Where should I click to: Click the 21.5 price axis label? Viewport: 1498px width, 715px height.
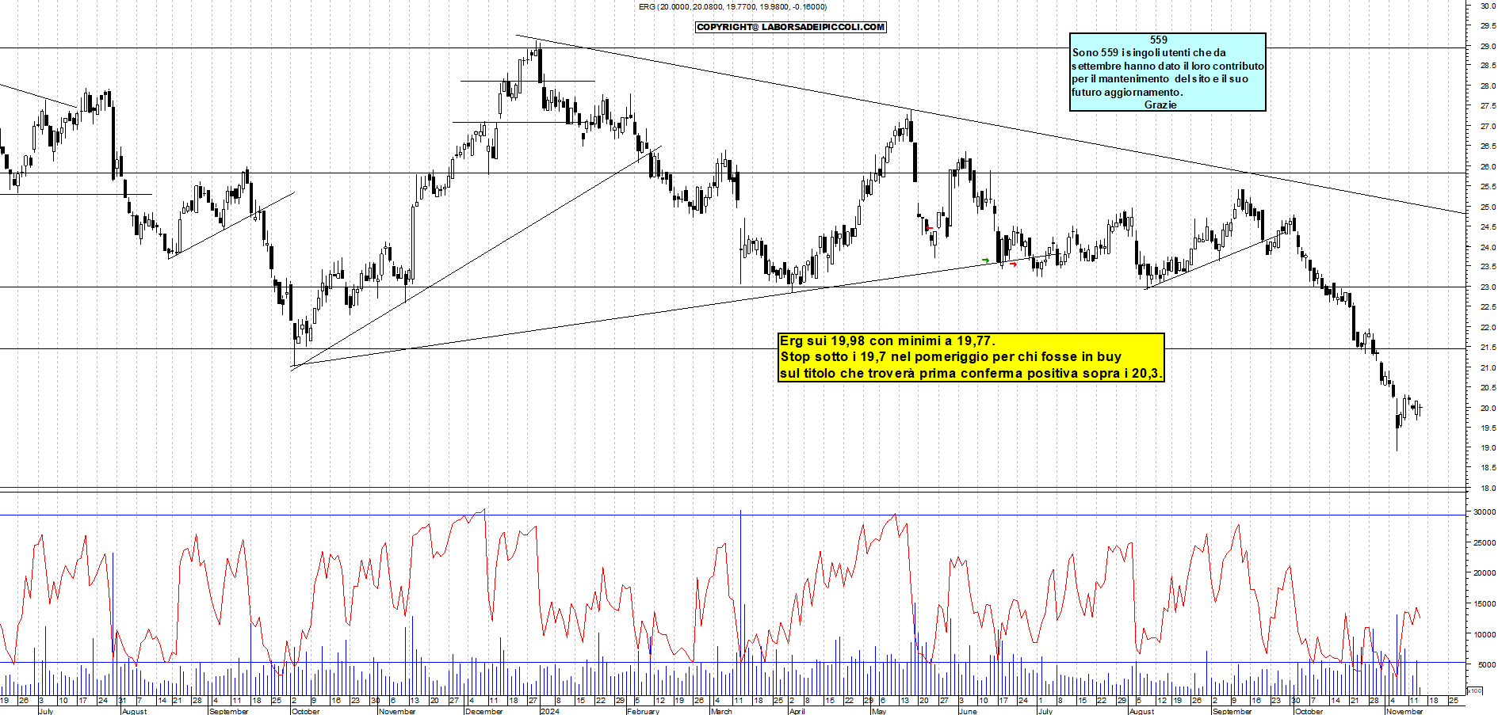tap(1488, 348)
